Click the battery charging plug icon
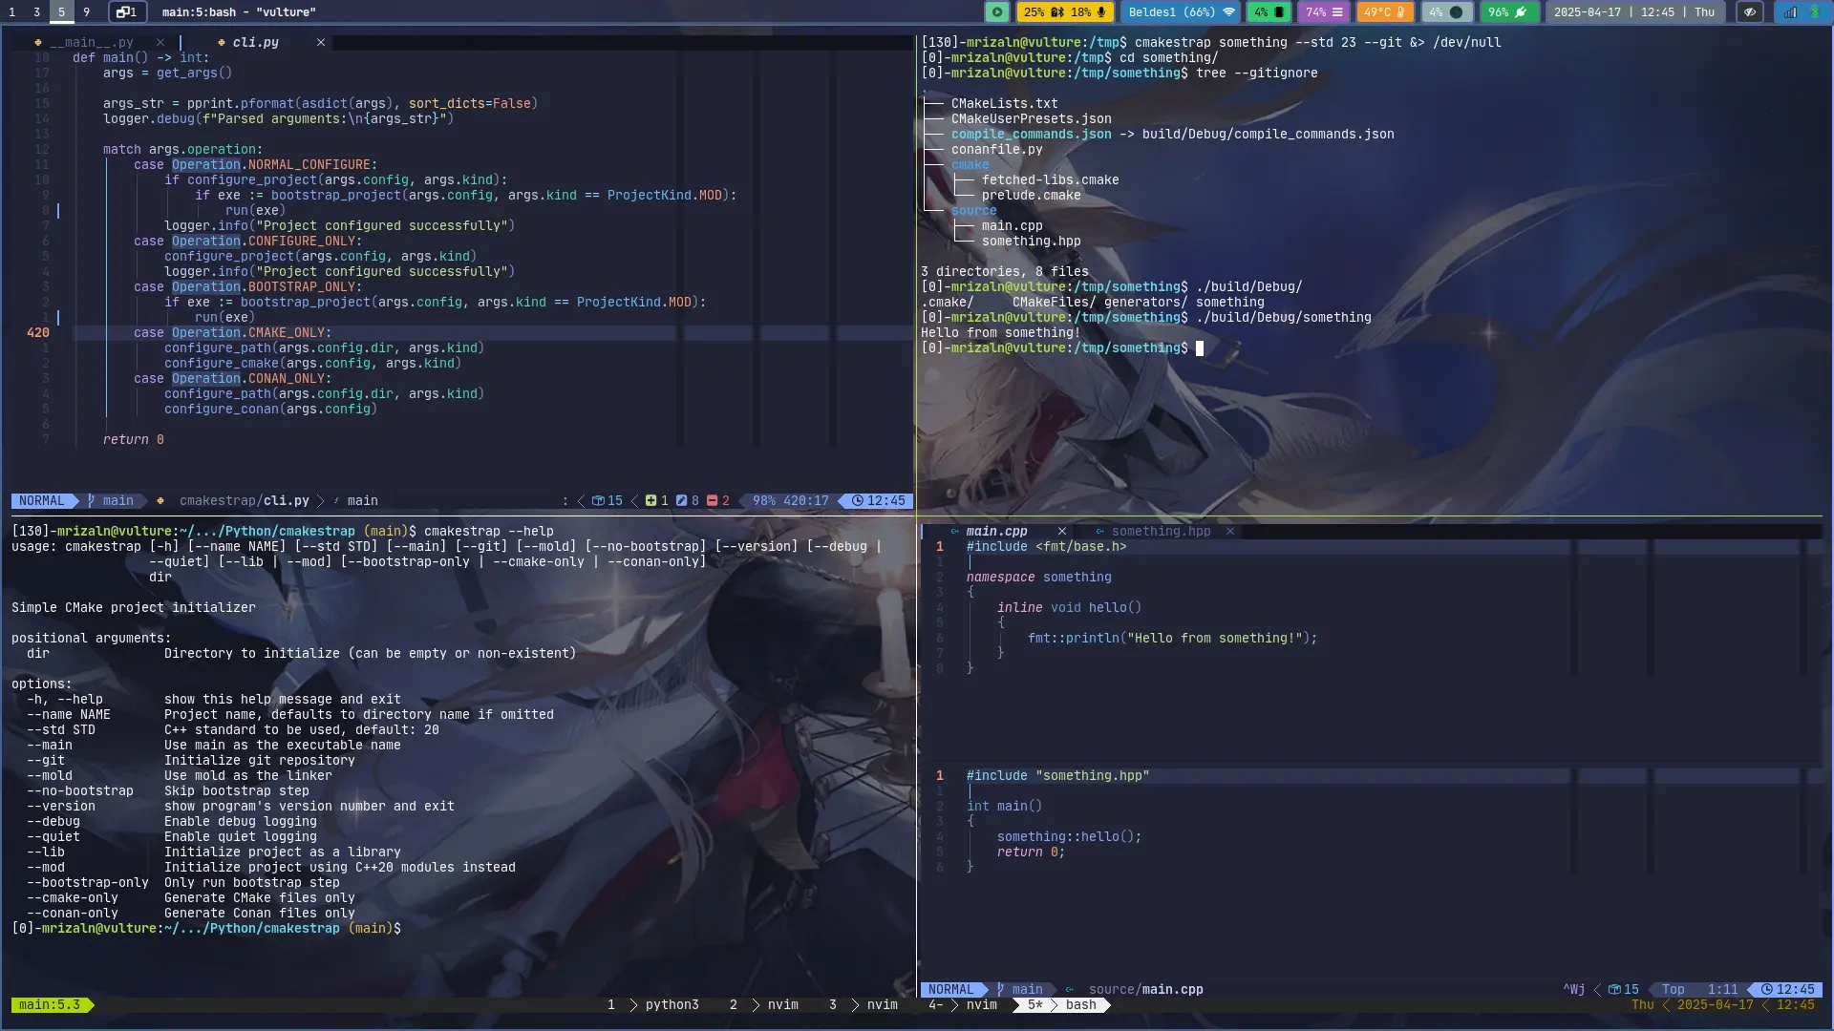 (x=1521, y=12)
